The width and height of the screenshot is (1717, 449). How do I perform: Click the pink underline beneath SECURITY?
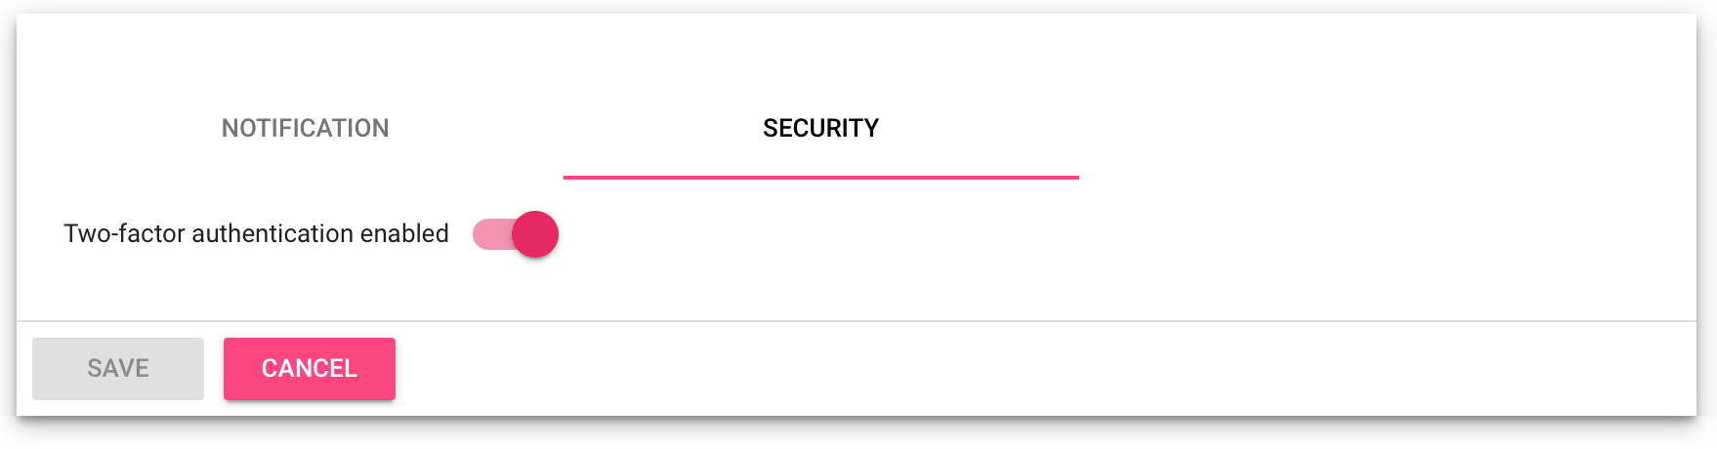pos(820,178)
